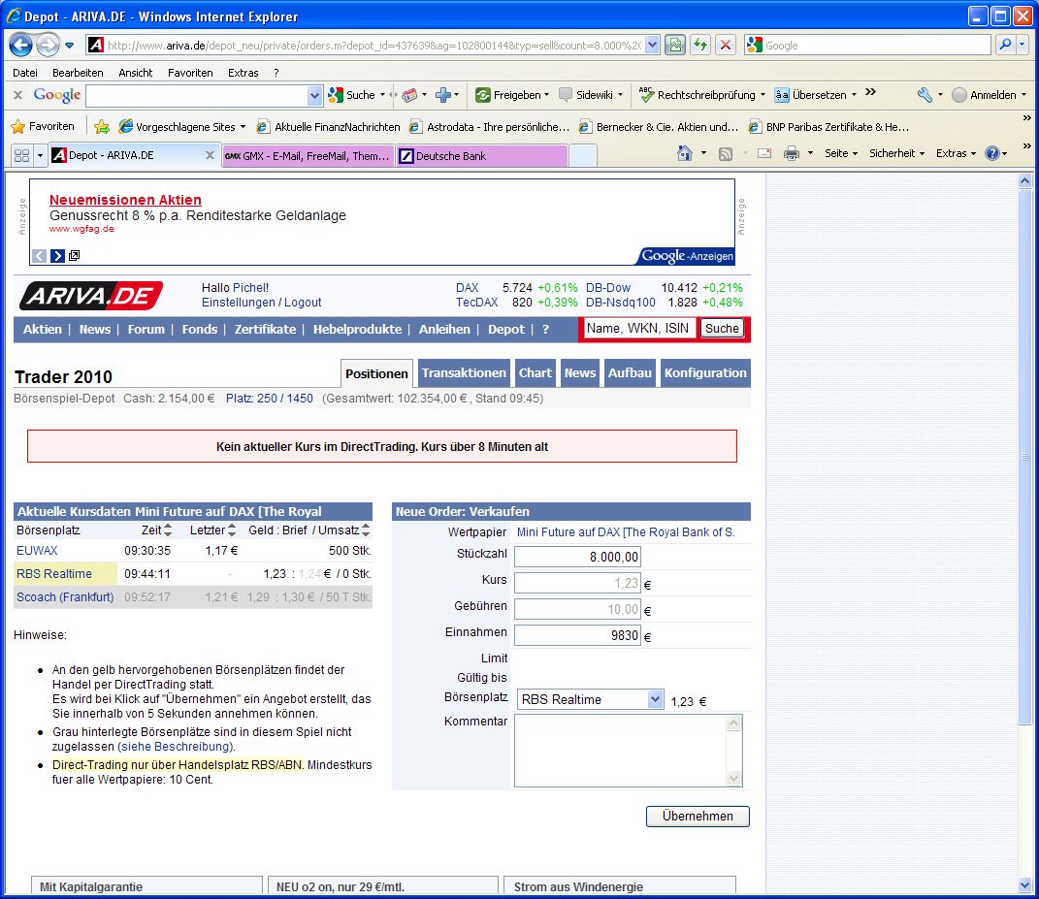This screenshot has height=899, width=1039.
Task: Open the Ansicht menu
Action: [x=135, y=73]
